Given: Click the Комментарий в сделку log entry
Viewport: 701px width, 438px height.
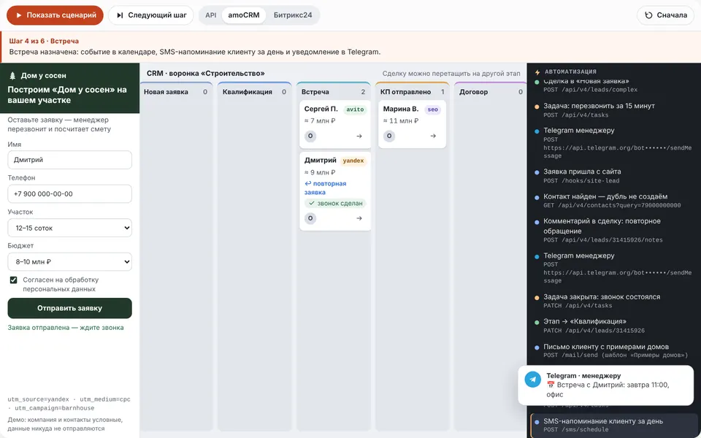Looking at the screenshot, I should (613, 230).
